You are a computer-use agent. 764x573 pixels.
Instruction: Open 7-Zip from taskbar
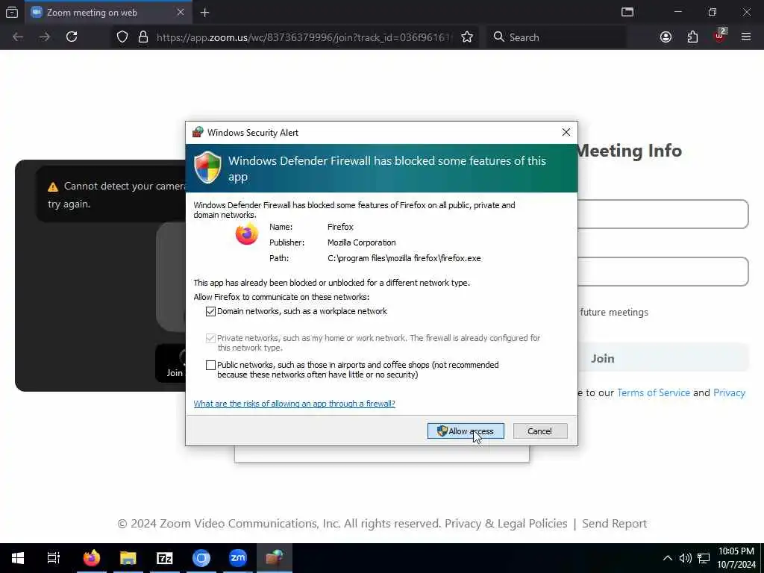click(x=165, y=558)
